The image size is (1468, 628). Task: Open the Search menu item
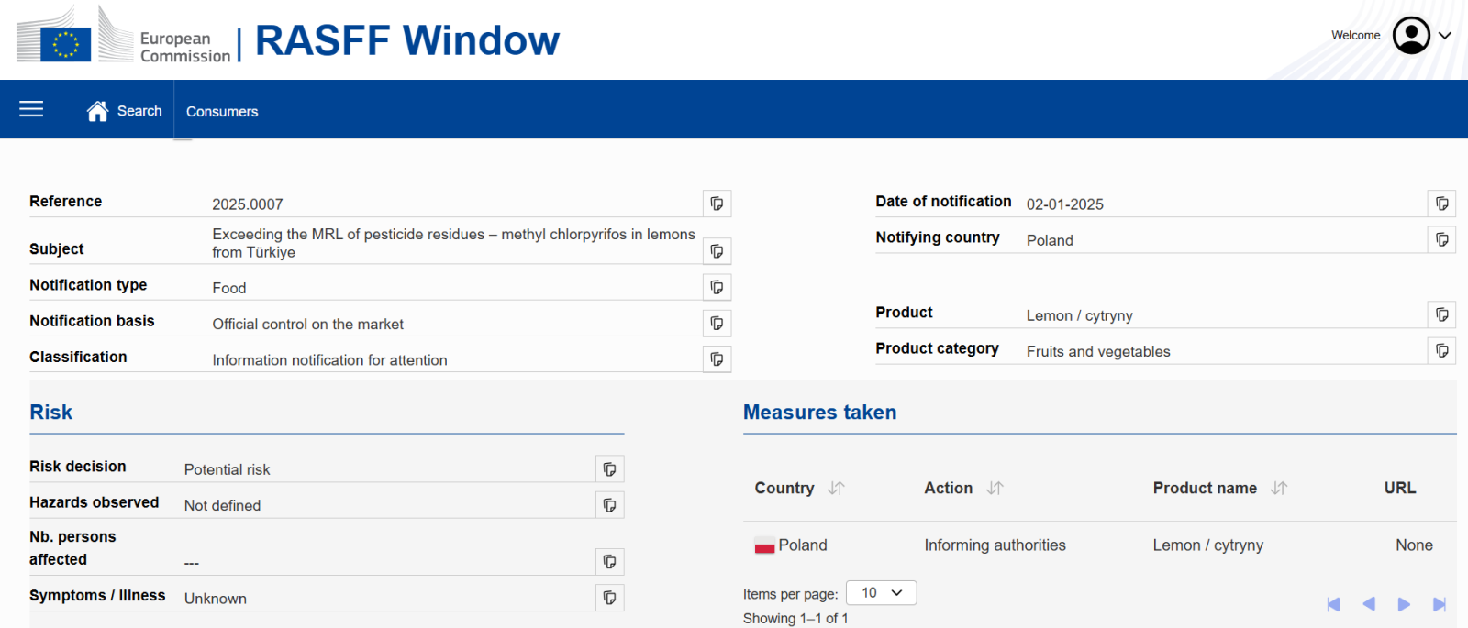click(139, 111)
